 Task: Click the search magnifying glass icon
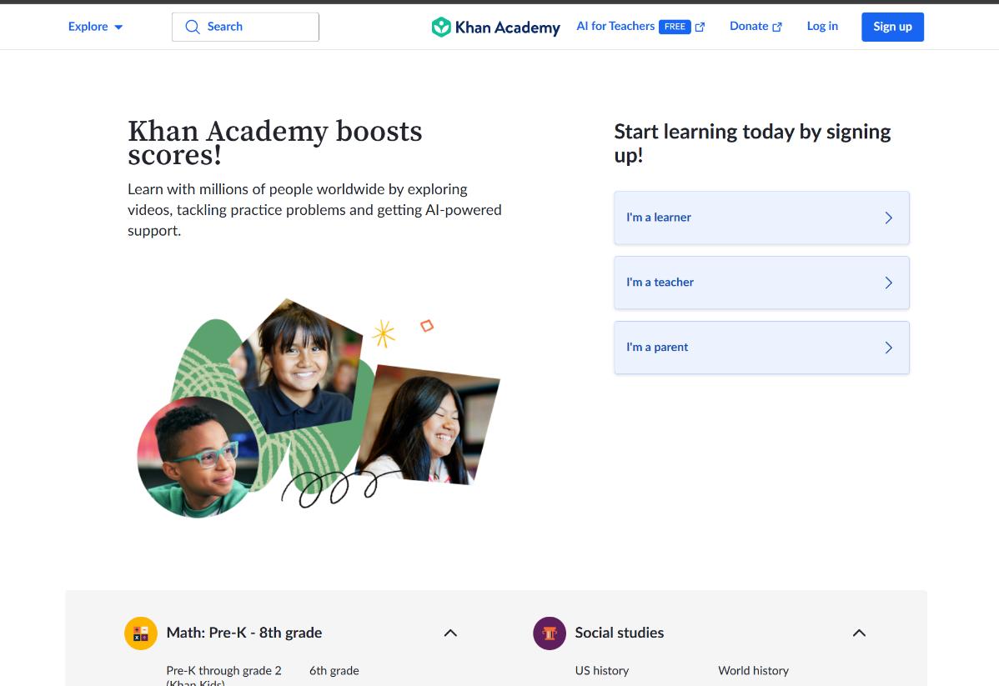[193, 27]
